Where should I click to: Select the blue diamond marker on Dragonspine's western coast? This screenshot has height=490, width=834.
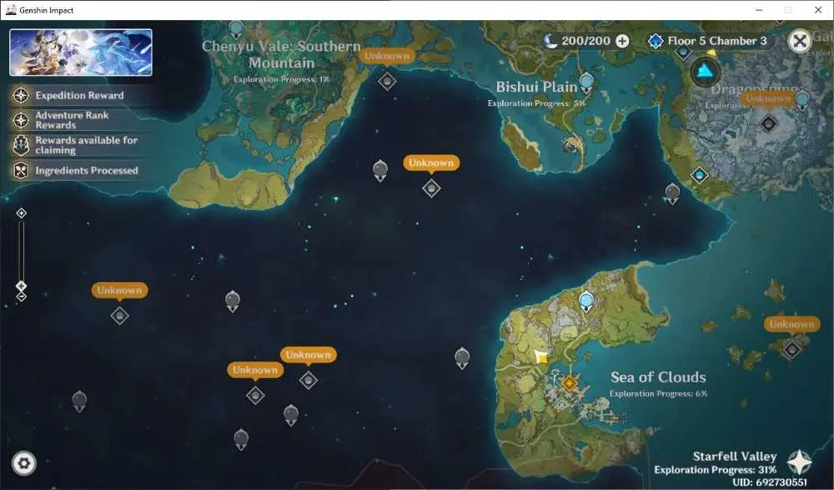click(x=699, y=174)
